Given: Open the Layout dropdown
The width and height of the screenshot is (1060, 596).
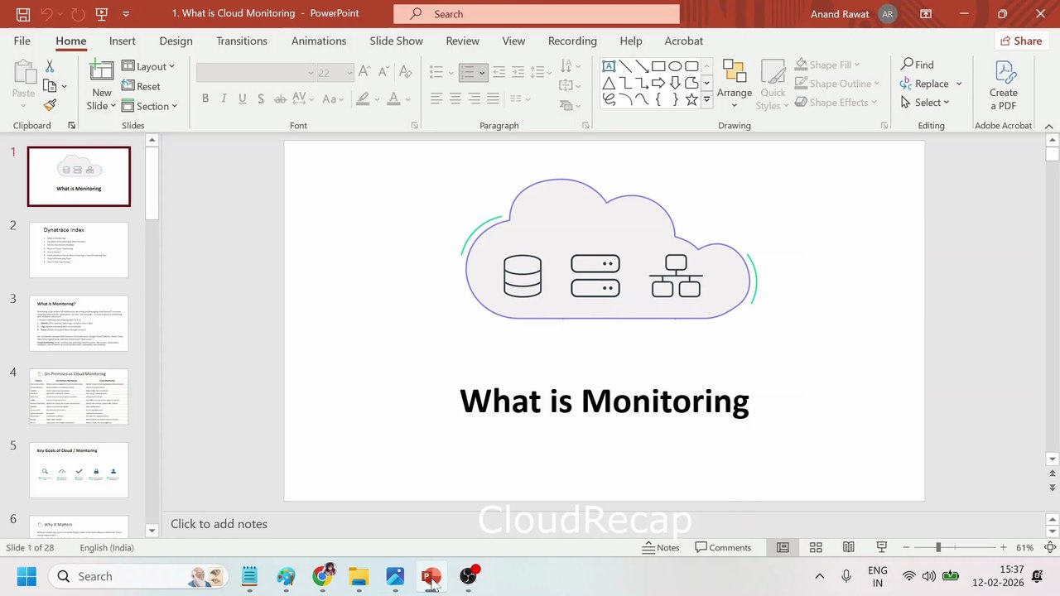Looking at the screenshot, I should coord(148,66).
